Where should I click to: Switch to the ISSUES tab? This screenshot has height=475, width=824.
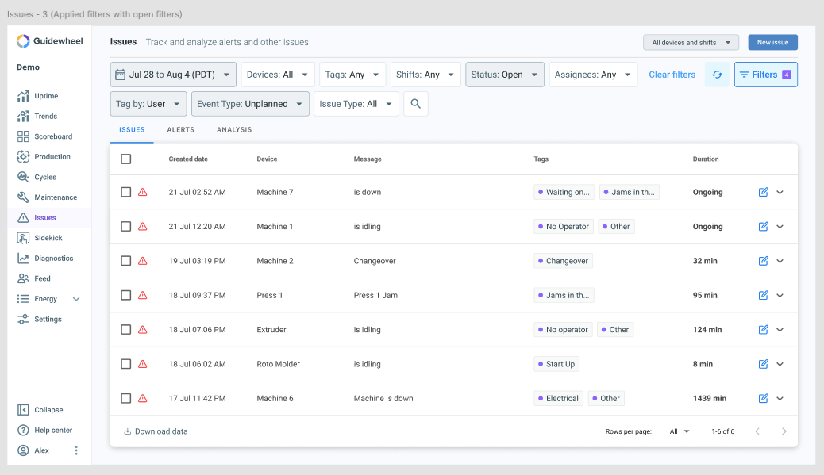pyautogui.click(x=132, y=129)
